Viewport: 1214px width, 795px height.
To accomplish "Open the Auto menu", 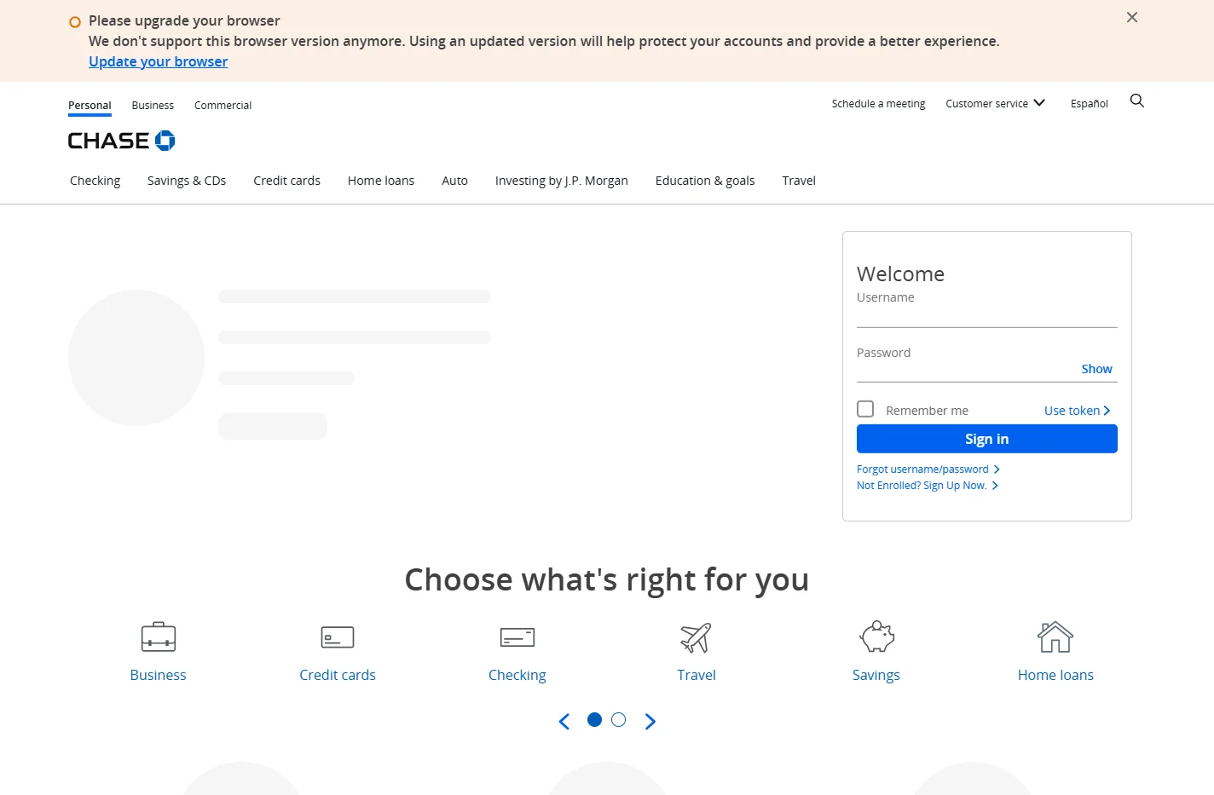I will (455, 181).
